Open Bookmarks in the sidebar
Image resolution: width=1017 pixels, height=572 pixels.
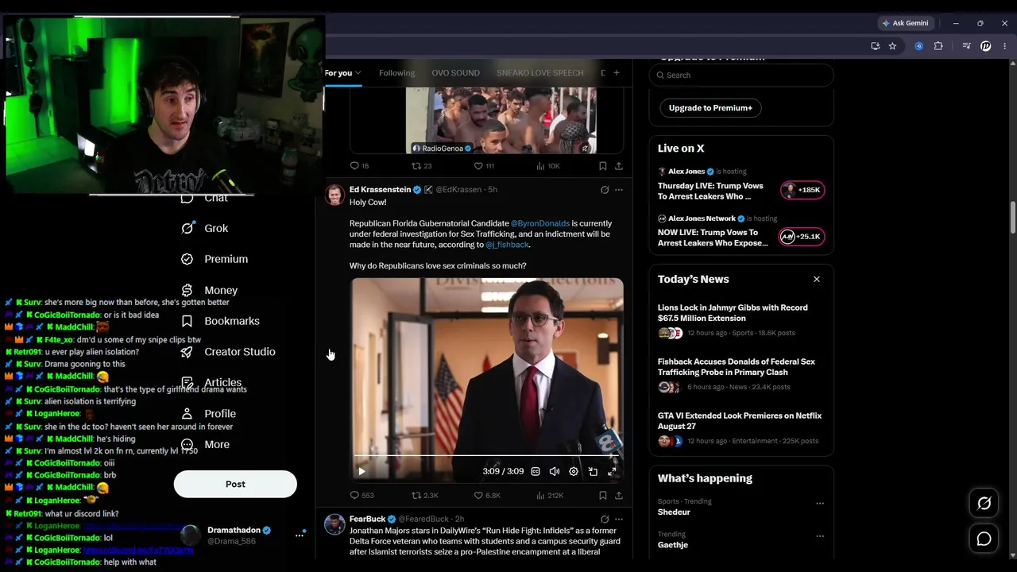coord(220,321)
